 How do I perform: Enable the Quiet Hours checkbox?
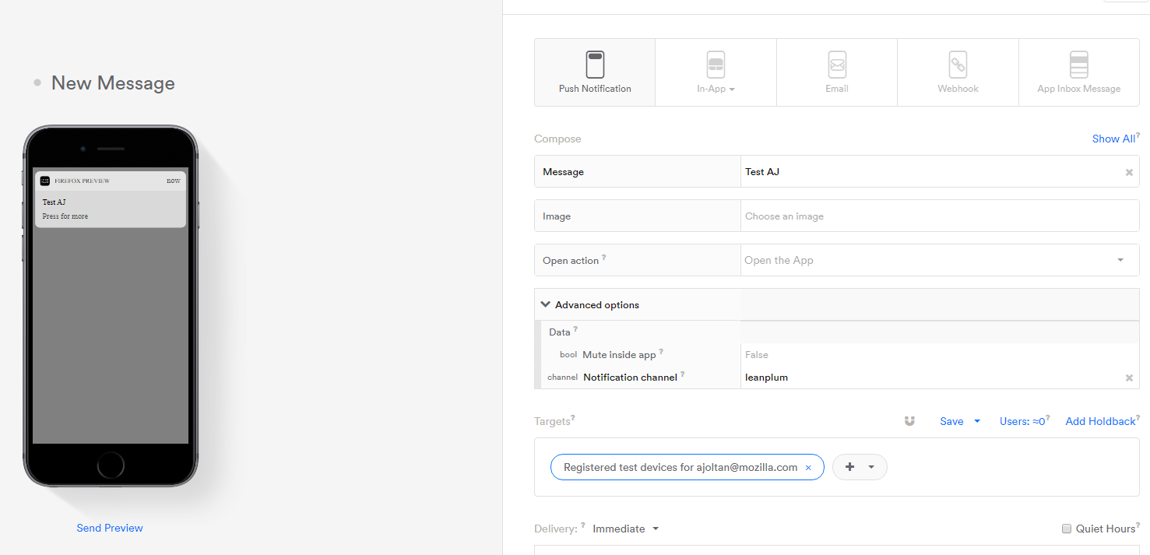pyautogui.click(x=1067, y=529)
